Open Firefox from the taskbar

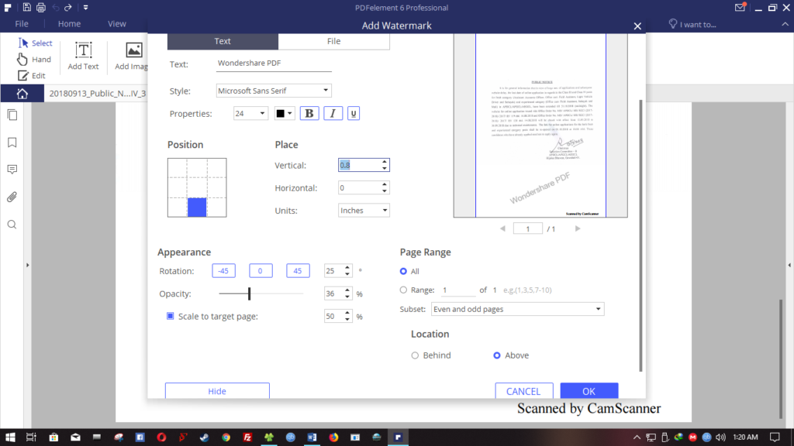(333, 437)
